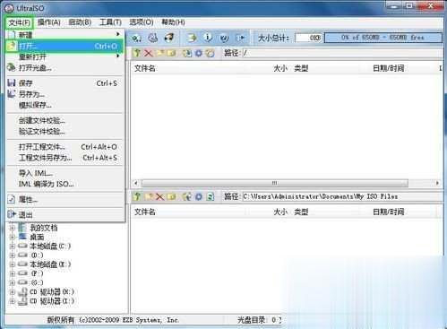Click the lower pane green refresh icon
The height and width of the screenshot is (329, 447).
click(x=211, y=196)
